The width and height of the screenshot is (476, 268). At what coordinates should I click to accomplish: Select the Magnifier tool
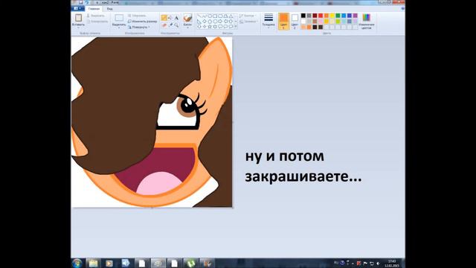coord(176,25)
